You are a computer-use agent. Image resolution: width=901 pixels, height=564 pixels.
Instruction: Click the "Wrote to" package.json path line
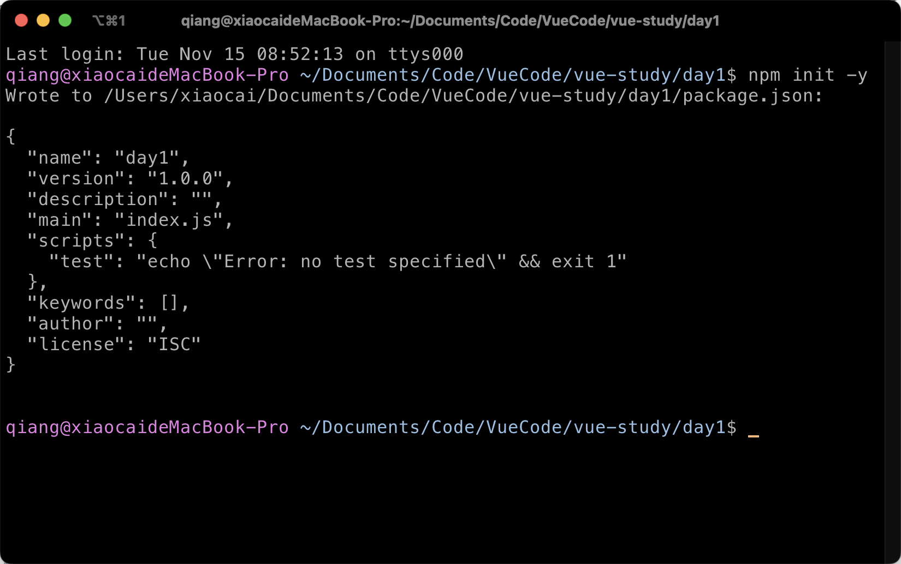pos(413,95)
